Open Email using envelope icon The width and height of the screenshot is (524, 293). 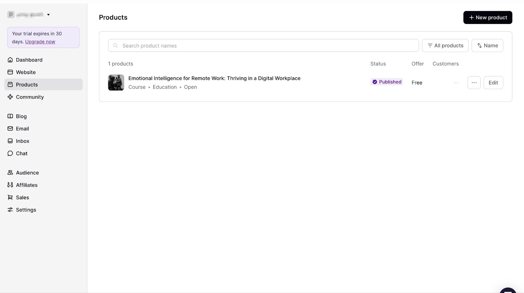click(x=10, y=129)
